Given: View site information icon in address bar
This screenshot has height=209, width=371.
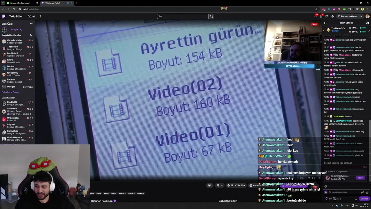Looking at the screenshot, I should (x=19, y=9).
